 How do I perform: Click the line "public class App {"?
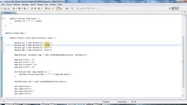tap(15, 33)
